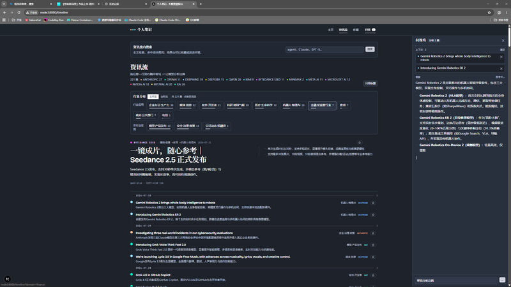The height and width of the screenshot is (287, 511).
Task: Switch to the first browser tab
Action: tap(30, 4)
